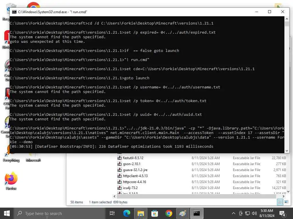This screenshot has height=219, width=293.
Task: Close the cmd.exe window
Action: coord(282,12)
